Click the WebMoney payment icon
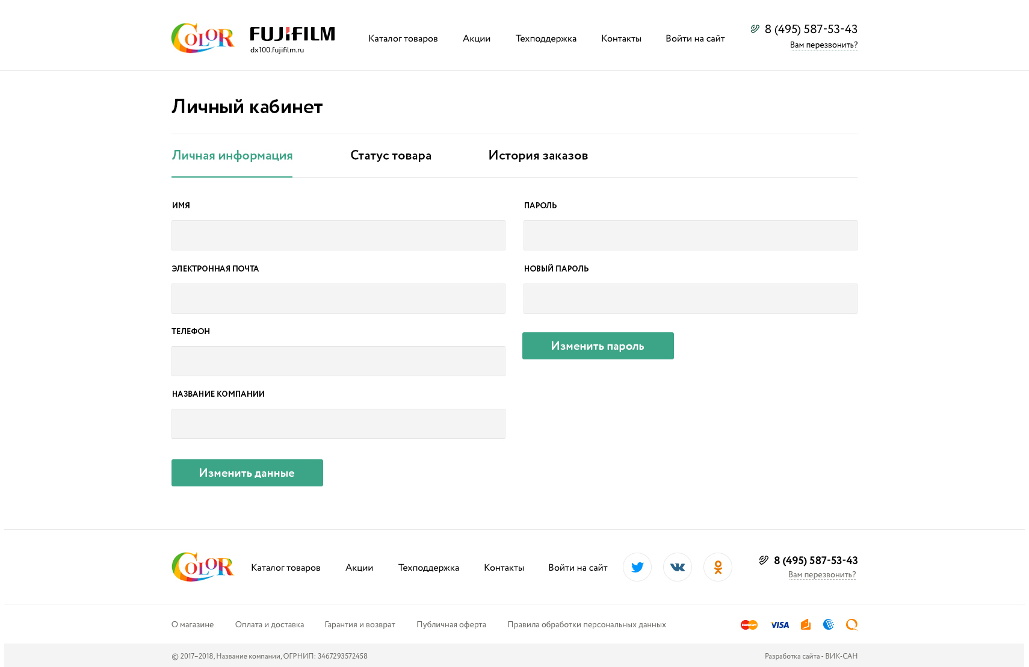This screenshot has height=667, width=1029. (829, 624)
